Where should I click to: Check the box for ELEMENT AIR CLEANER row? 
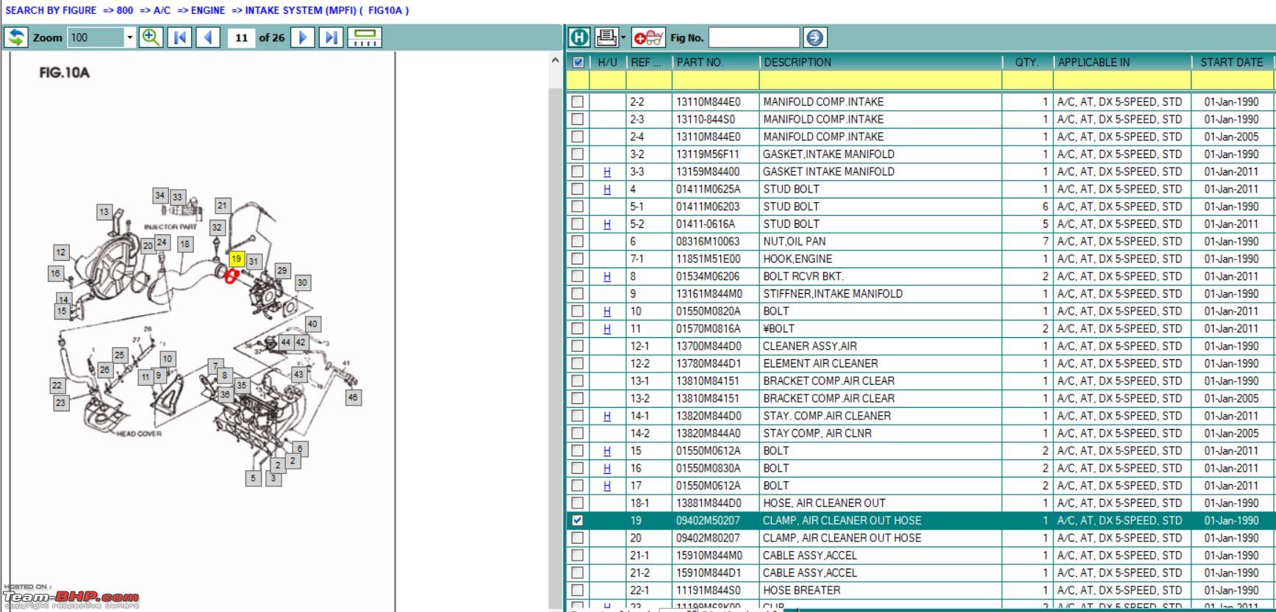[578, 364]
